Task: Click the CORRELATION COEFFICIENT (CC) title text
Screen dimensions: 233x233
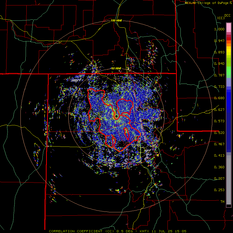Action: coord(82,231)
